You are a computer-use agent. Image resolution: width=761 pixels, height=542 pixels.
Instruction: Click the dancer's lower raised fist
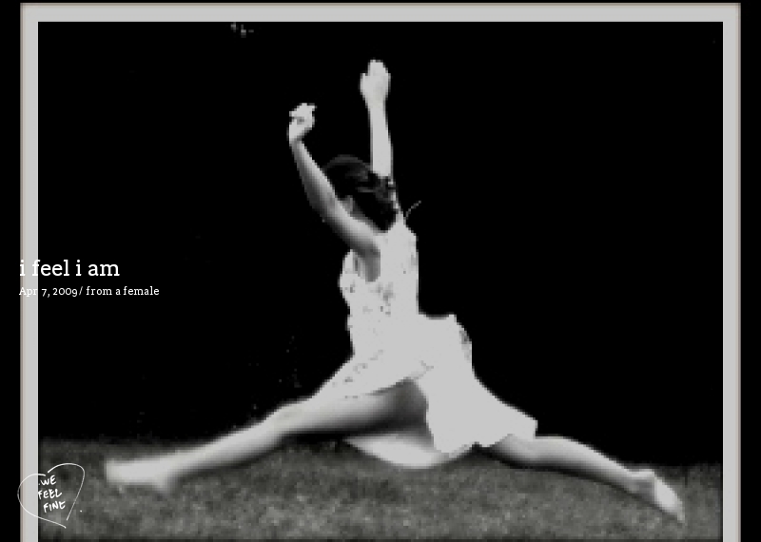coord(302,121)
